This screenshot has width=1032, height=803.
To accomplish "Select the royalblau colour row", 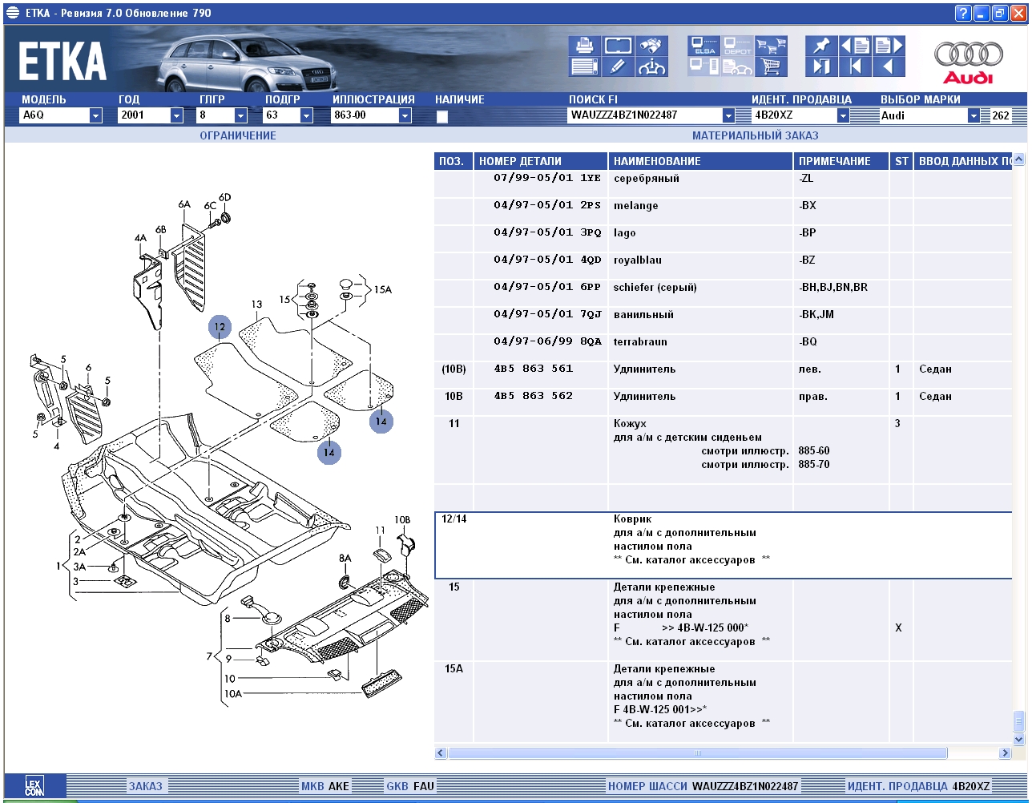I will (x=723, y=266).
